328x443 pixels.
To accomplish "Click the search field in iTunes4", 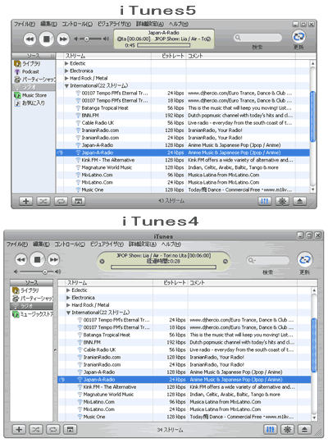I will tap(268, 260).
